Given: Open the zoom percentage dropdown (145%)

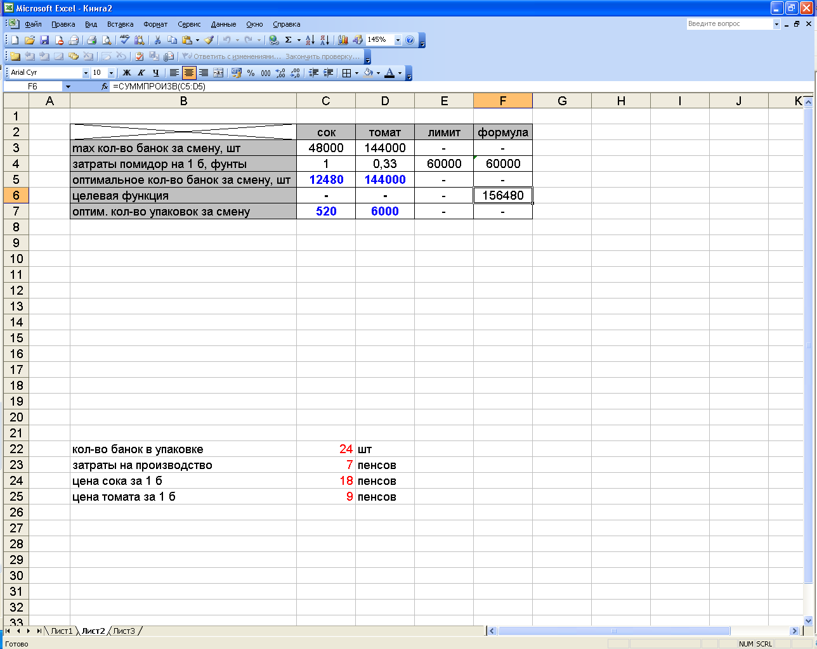Looking at the screenshot, I should pos(398,40).
